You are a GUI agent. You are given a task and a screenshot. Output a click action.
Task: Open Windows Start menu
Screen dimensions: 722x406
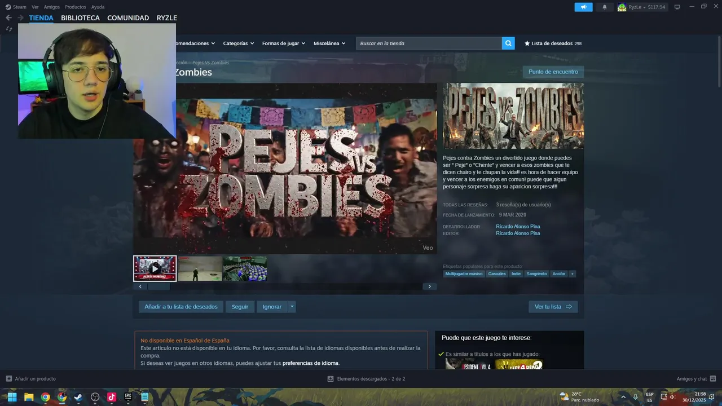pyautogui.click(x=12, y=397)
